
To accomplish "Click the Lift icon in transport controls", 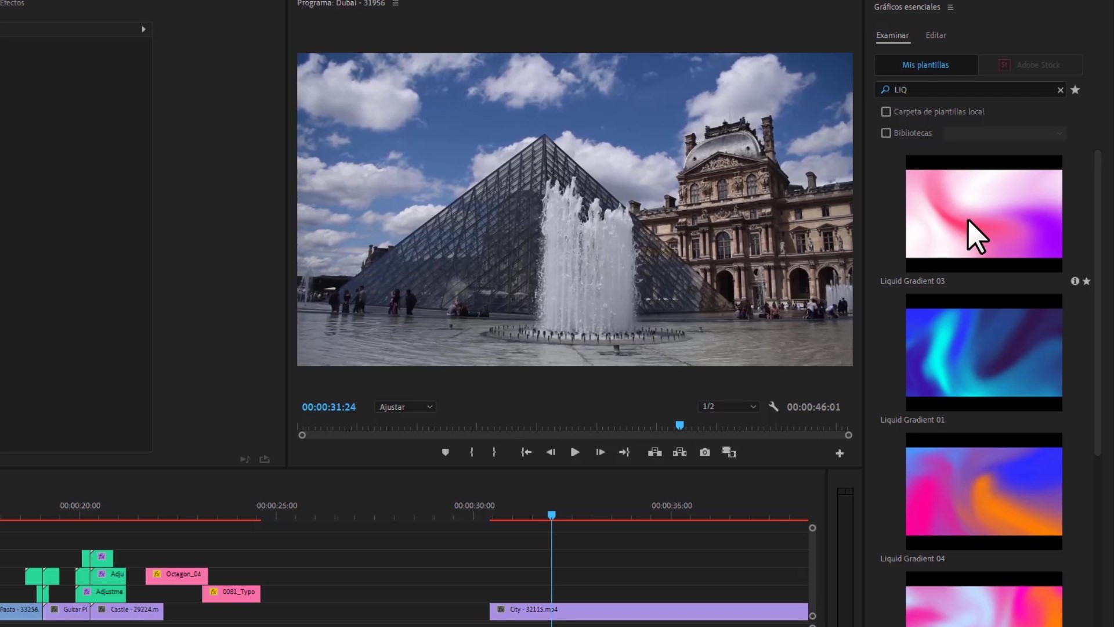I will pos(654,452).
